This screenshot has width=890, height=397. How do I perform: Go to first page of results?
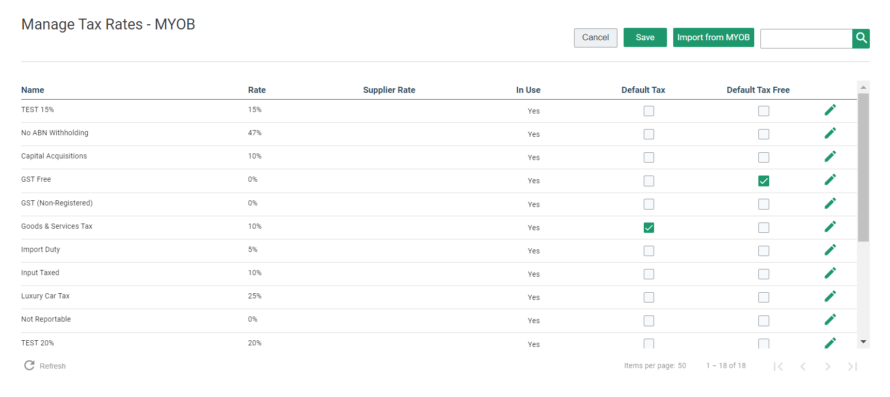tap(778, 367)
